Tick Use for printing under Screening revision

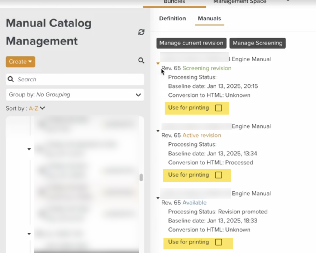pos(219,108)
